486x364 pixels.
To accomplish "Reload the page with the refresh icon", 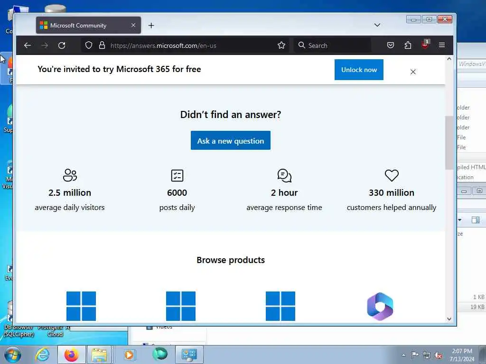I will pos(62,45).
